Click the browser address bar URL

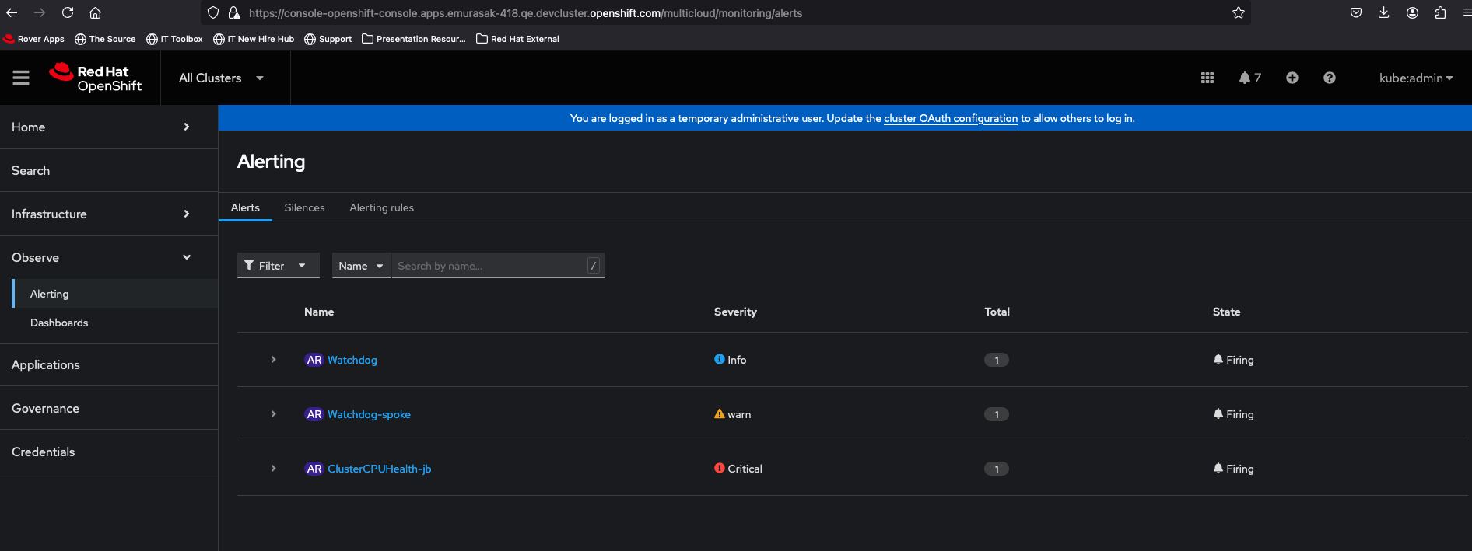click(525, 13)
